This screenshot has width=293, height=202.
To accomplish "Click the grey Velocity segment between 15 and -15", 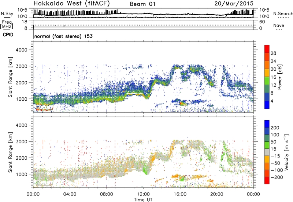I will 267,152.
